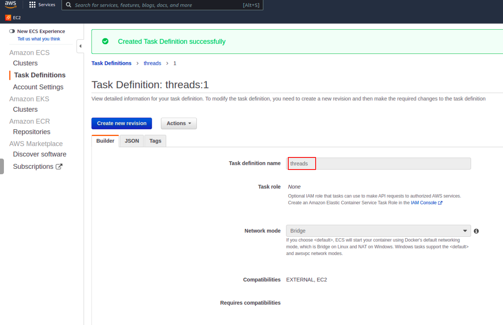The width and height of the screenshot is (503, 325).
Task: Toggle the New ECS Experience switch
Action: (12, 31)
